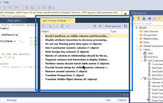The height and width of the screenshot is (103, 163).
Task: Open the format code dropdown arrow
Action: [x=21, y=7]
